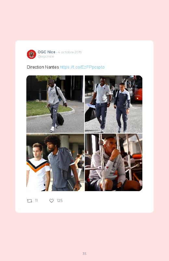
Task: Open the bottom-right photo inside the bus
Action: 113,162
